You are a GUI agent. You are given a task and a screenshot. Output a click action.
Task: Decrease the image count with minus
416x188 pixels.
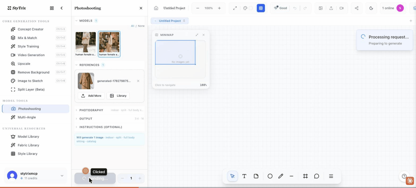(x=122, y=178)
